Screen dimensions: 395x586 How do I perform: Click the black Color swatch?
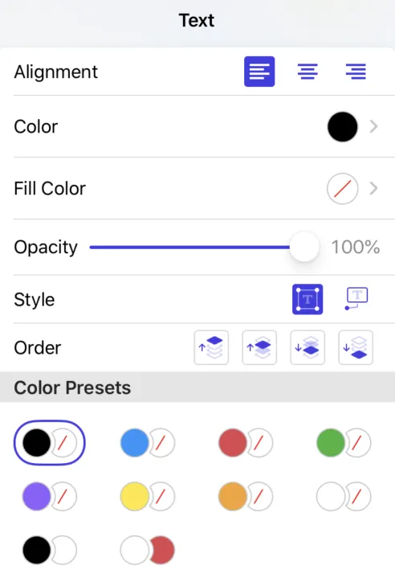pyautogui.click(x=342, y=127)
